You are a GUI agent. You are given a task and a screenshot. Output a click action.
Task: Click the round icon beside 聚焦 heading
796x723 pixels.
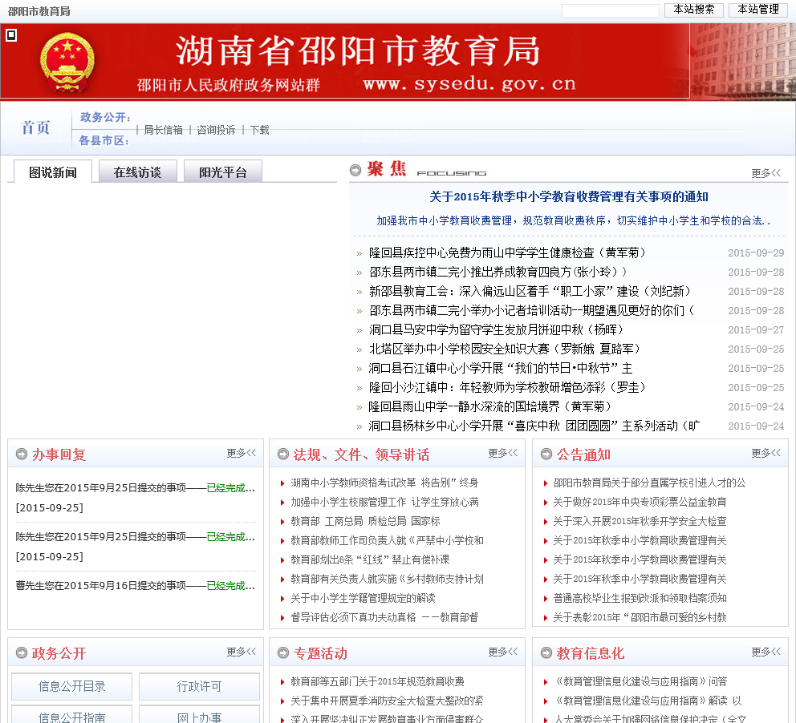[355, 170]
